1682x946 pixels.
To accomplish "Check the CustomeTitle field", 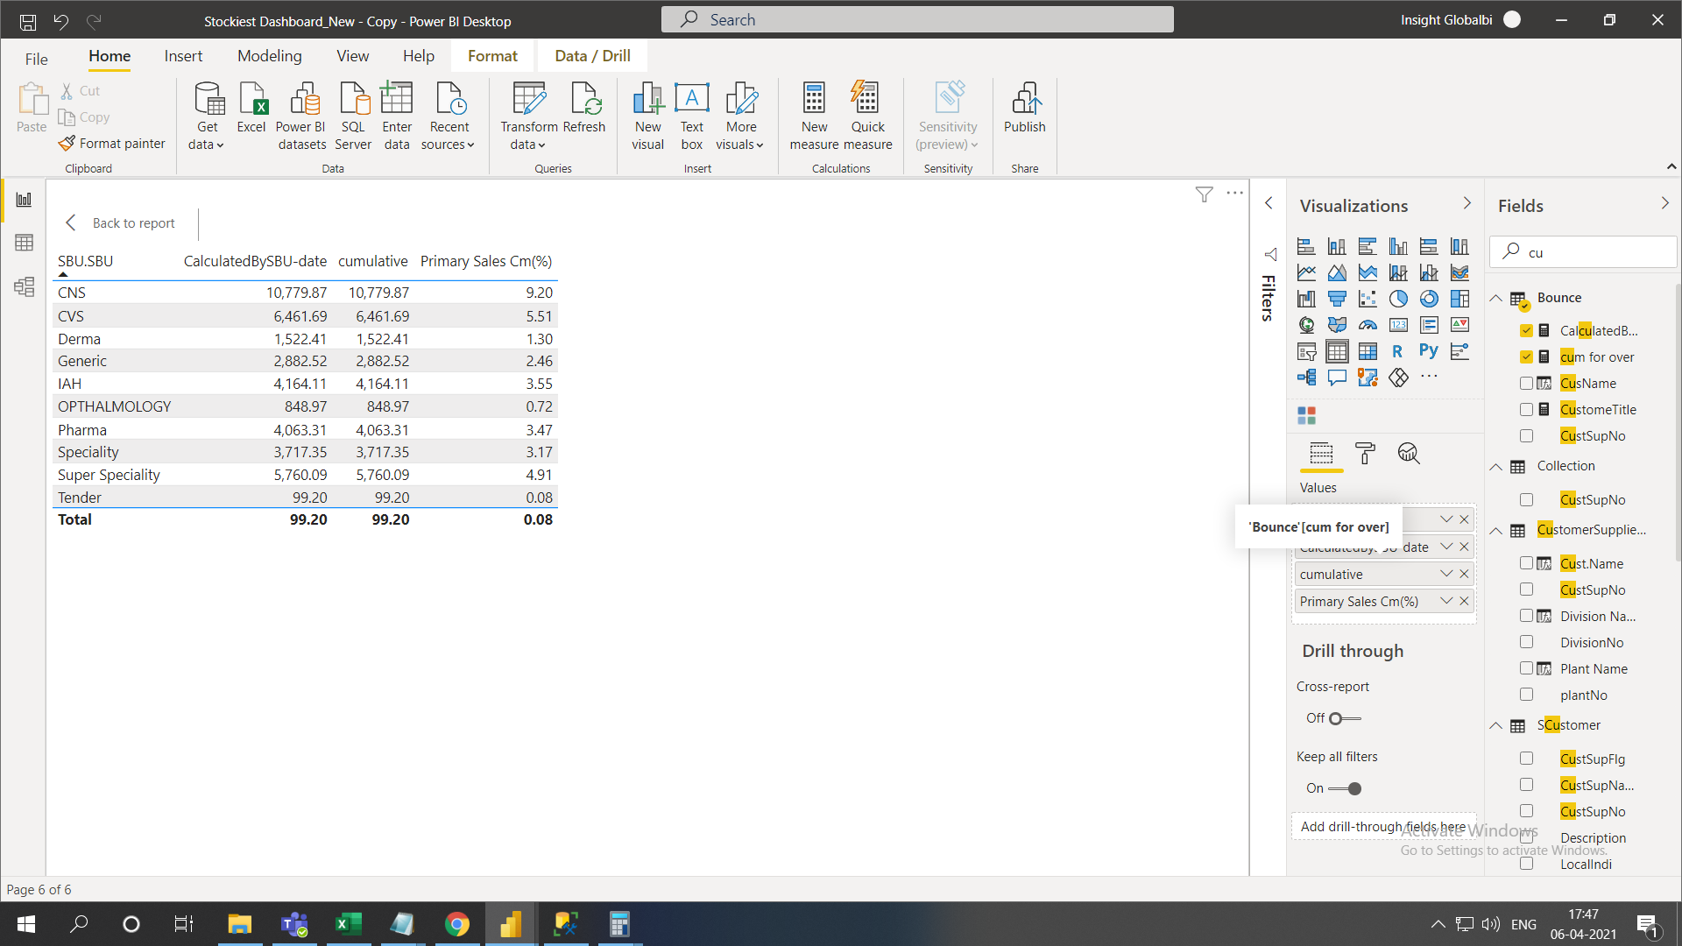I will pyautogui.click(x=1526, y=409).
